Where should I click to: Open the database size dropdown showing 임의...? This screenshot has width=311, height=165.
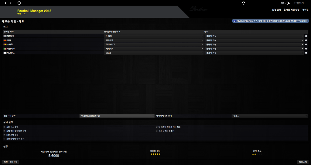tap(270, 116)
